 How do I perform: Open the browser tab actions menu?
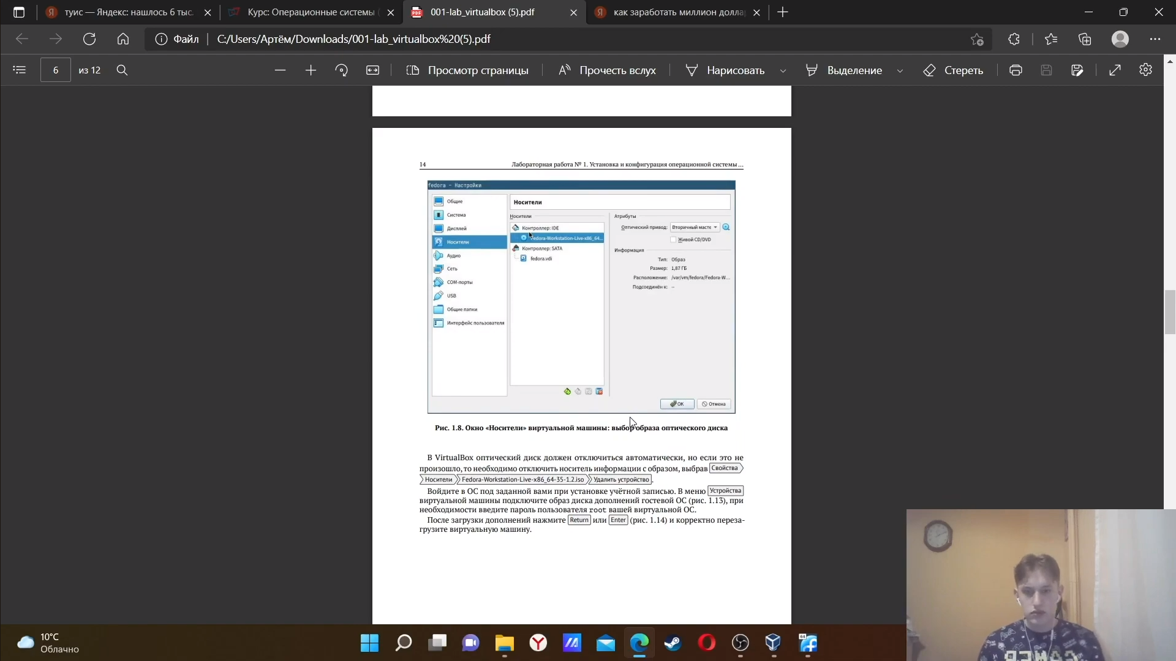coord(19,12)
